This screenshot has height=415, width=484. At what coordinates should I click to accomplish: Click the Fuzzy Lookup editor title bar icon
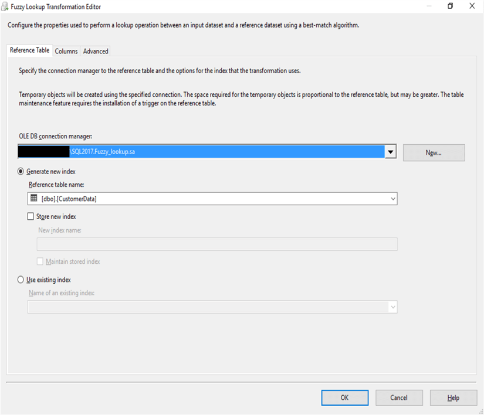tap(5, 6)
